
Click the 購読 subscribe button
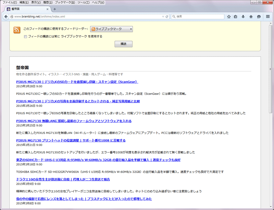tap(123, 44)
